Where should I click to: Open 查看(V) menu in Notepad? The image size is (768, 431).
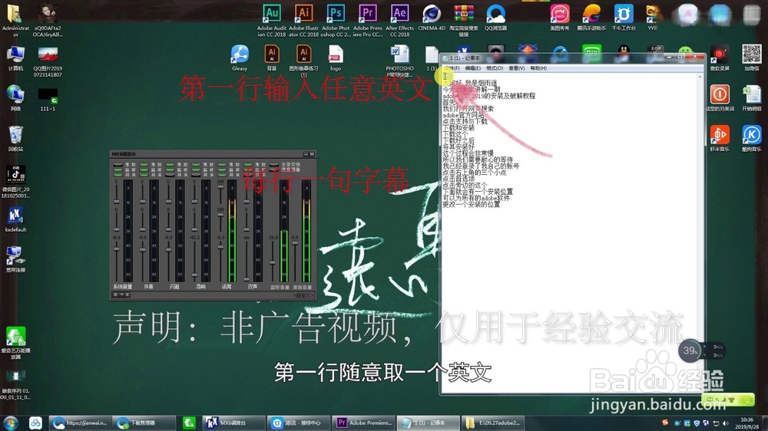click(x=516, y=68)
